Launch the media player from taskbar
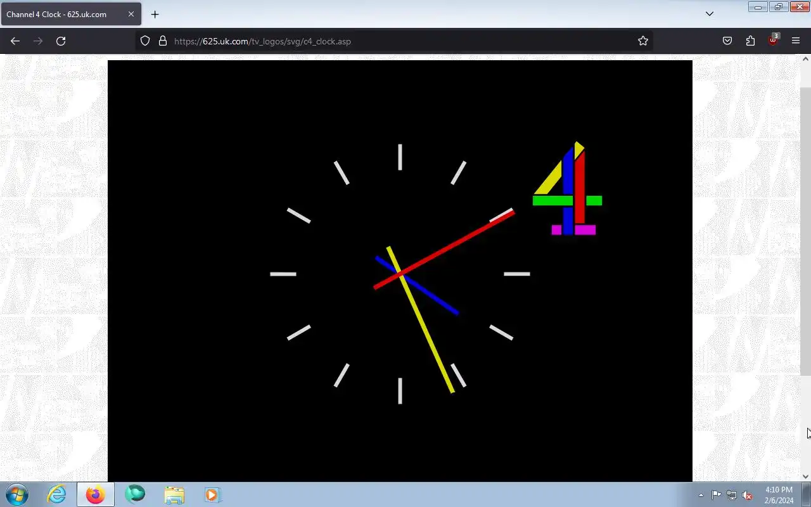Screen dimensions: 811x507 click(x=212, y=494)
